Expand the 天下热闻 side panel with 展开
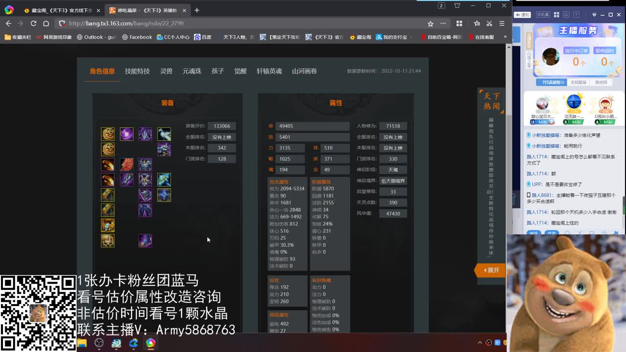The image size is (626, 352). pyautogui.click(x=491, y=270)
